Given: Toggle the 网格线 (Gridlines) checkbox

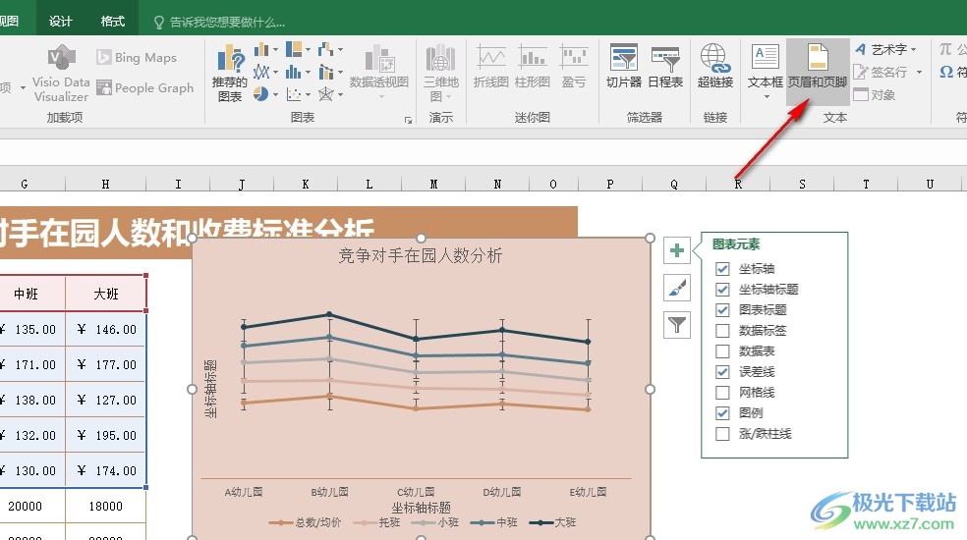Looking at the screenshot, I should (723, 393).
